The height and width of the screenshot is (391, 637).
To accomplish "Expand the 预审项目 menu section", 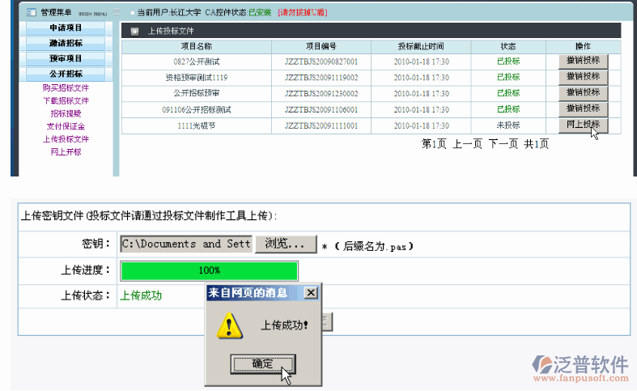I will tap(66, 58).
